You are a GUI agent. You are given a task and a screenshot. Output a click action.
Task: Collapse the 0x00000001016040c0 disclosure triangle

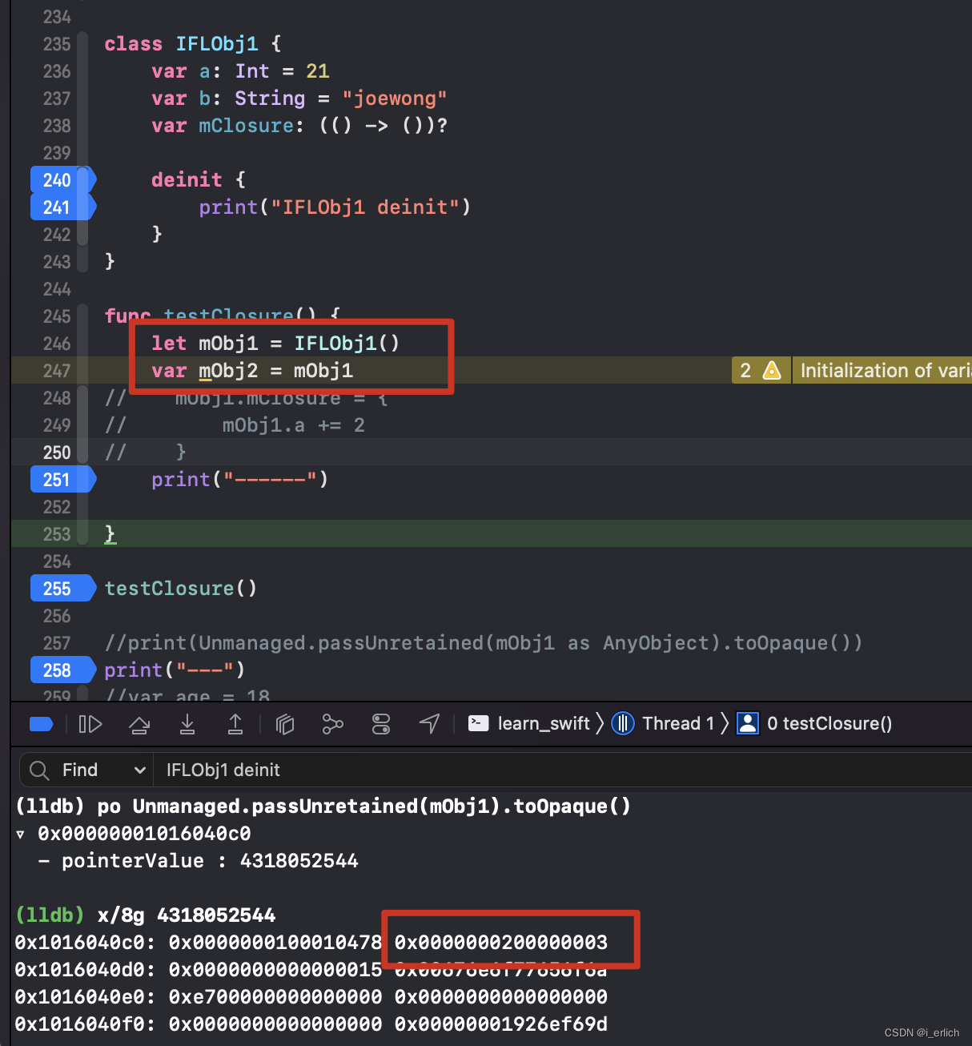[21, 835]
